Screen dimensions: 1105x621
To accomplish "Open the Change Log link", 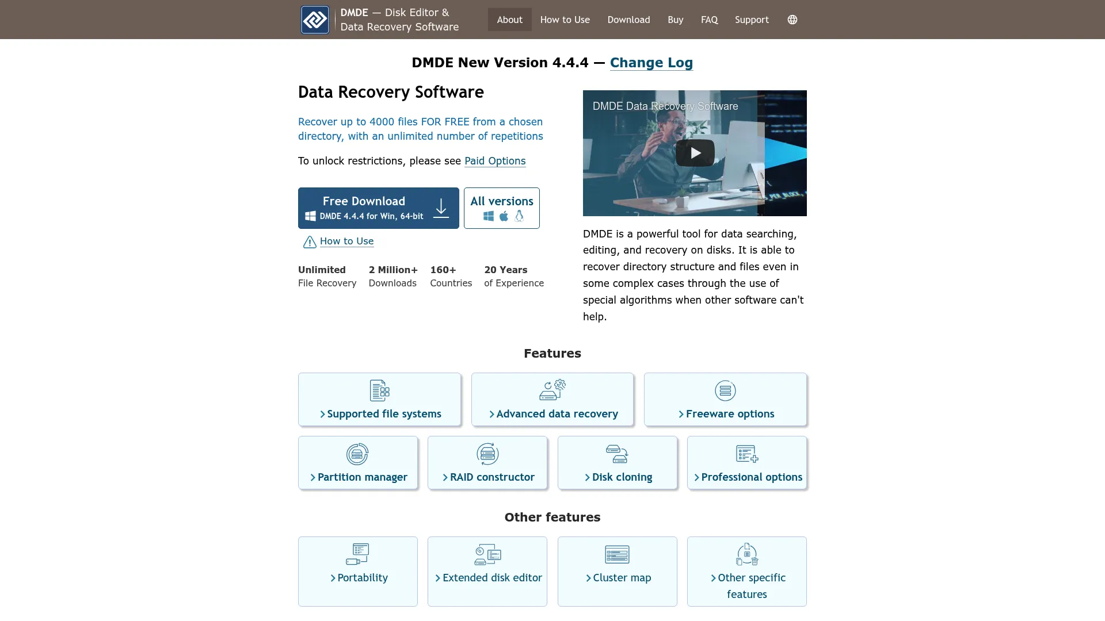I will tap(651, 63).
